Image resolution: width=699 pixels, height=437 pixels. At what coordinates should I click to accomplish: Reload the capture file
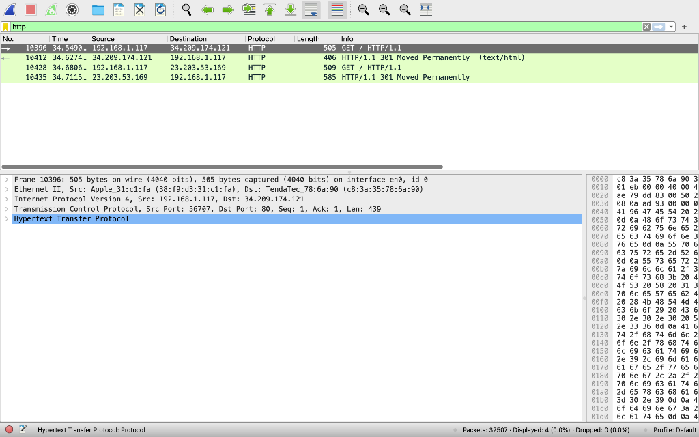coord(160,10)
